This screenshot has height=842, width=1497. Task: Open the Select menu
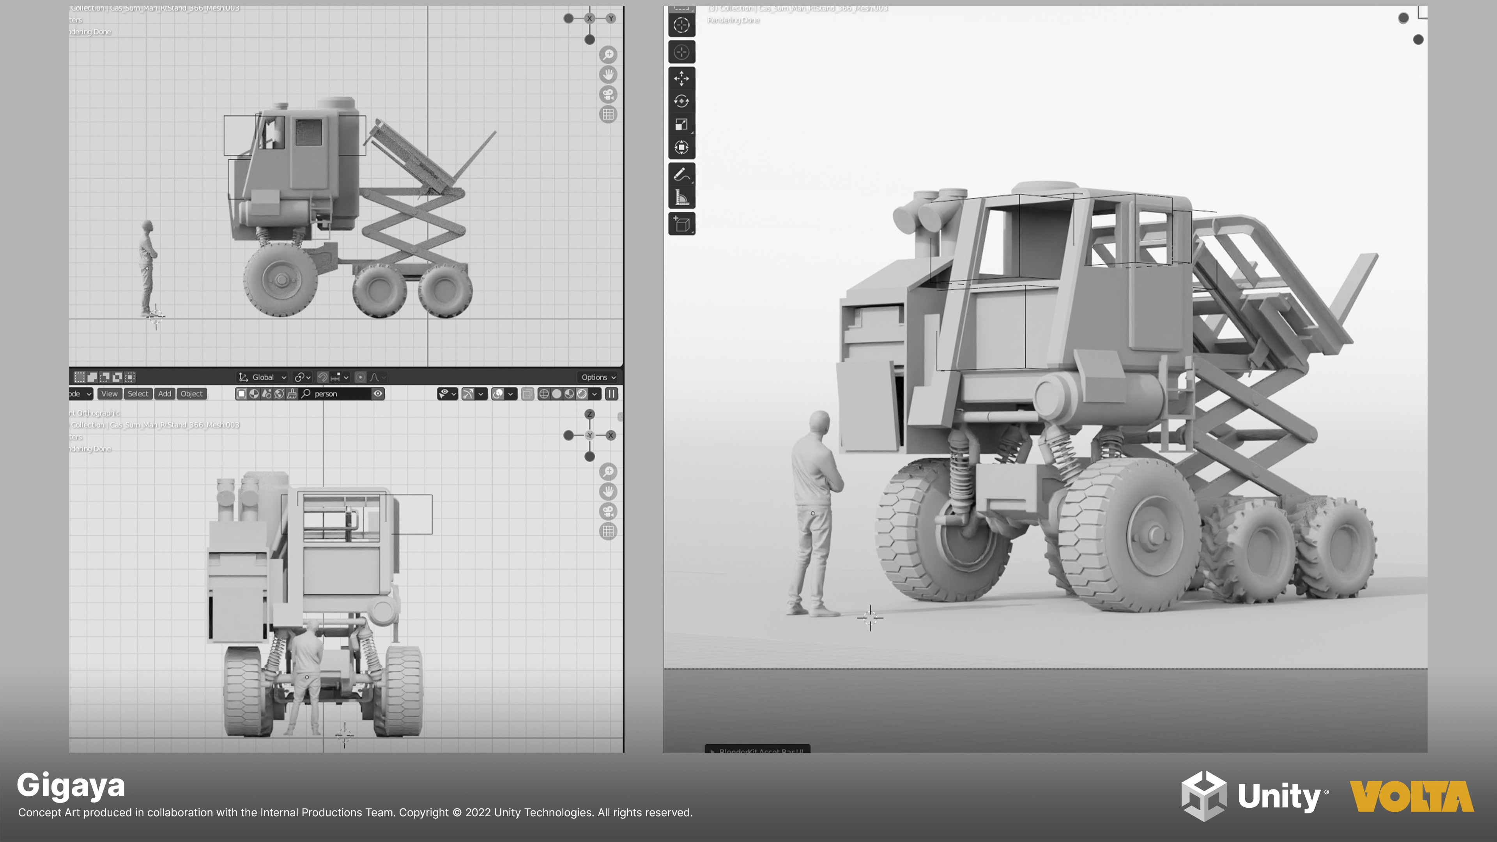[x=138, y=394]
